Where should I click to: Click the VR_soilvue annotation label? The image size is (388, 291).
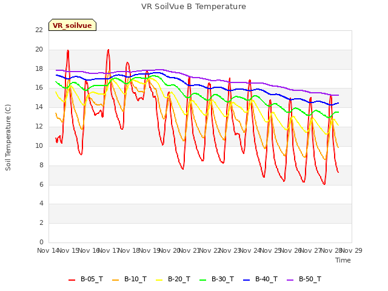tap(72, 25)
